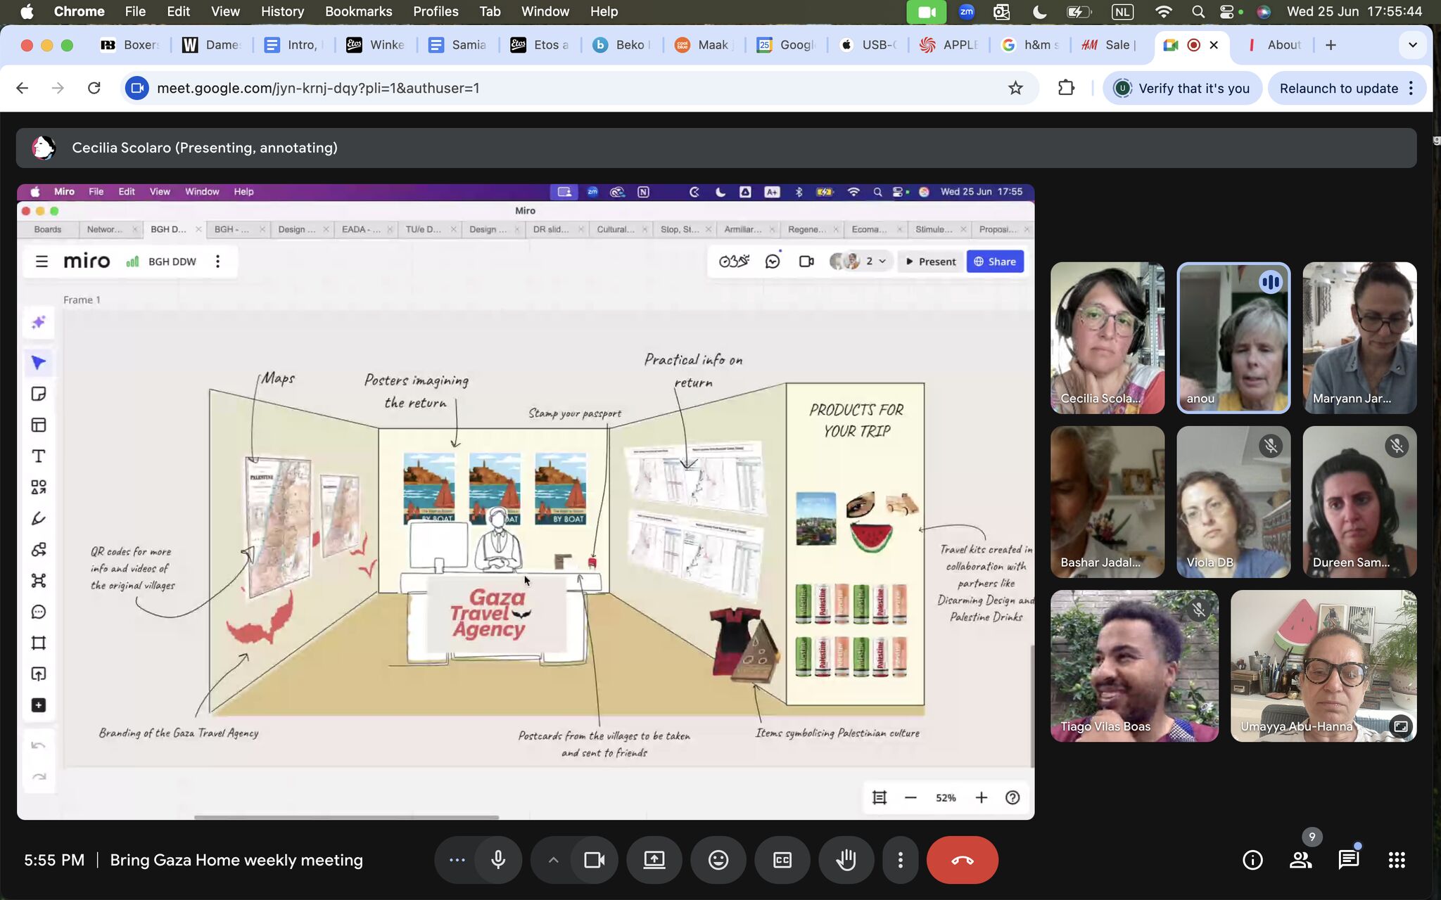Toggle closed captions on

pyautogui.click(x=782, y=860)
